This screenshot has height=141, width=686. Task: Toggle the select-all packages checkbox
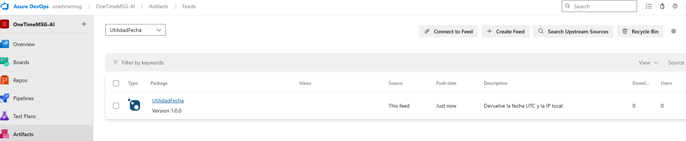point(116,83)
